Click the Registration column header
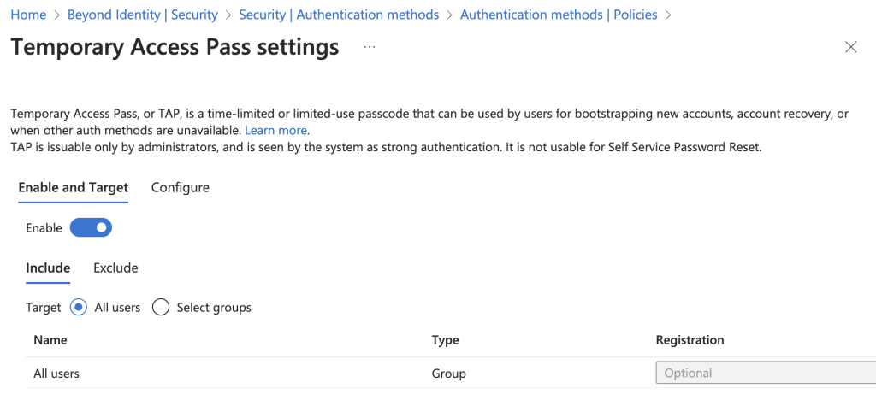This screenshot has width=876, height=406. (690, 340)
